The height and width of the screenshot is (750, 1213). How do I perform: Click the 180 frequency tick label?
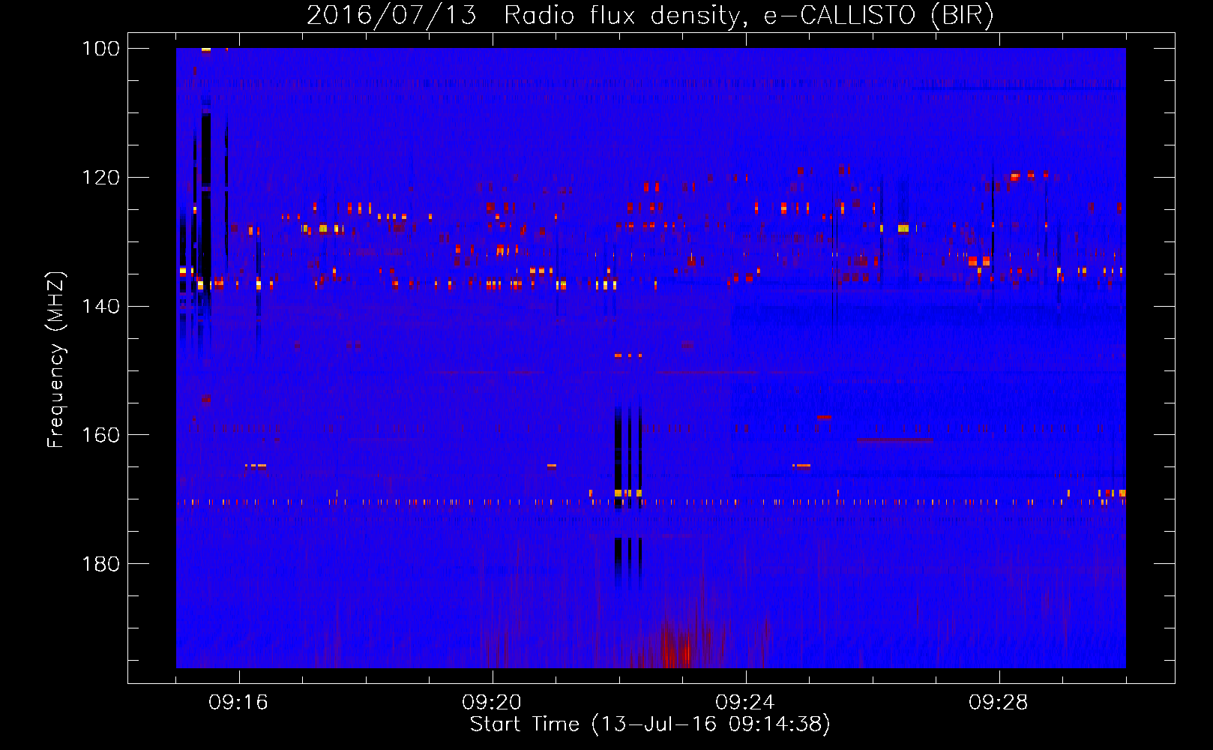(100, 564)
